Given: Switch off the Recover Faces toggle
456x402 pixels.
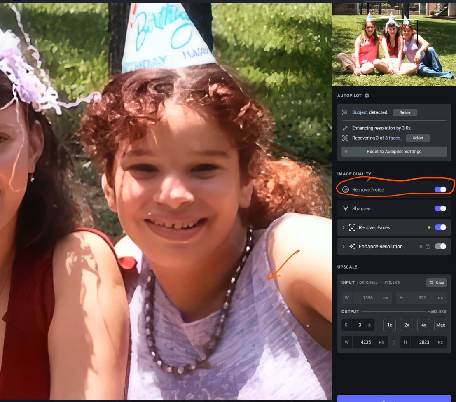Looking at the screenshot, I should click(440, 227).
